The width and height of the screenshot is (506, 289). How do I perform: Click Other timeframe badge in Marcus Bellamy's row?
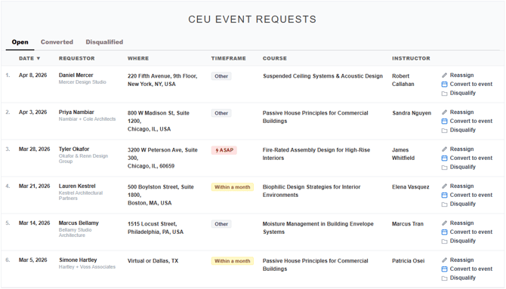pyautogui.click(x=221, y=224)
